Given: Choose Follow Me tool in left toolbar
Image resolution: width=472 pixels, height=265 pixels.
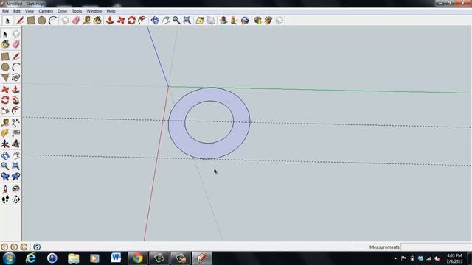Looking at the screenshot, I should coord(15,100).
